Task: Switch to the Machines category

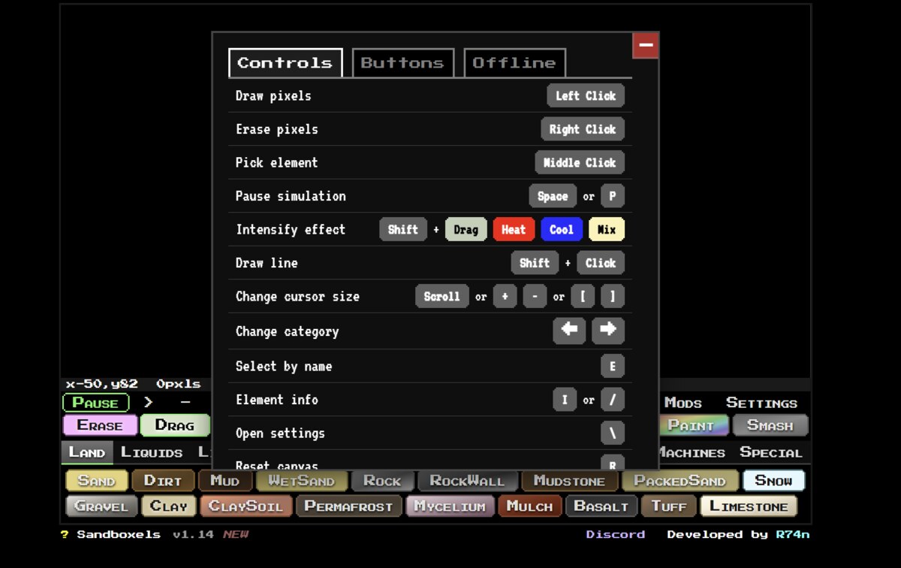Action: (692, 452)
